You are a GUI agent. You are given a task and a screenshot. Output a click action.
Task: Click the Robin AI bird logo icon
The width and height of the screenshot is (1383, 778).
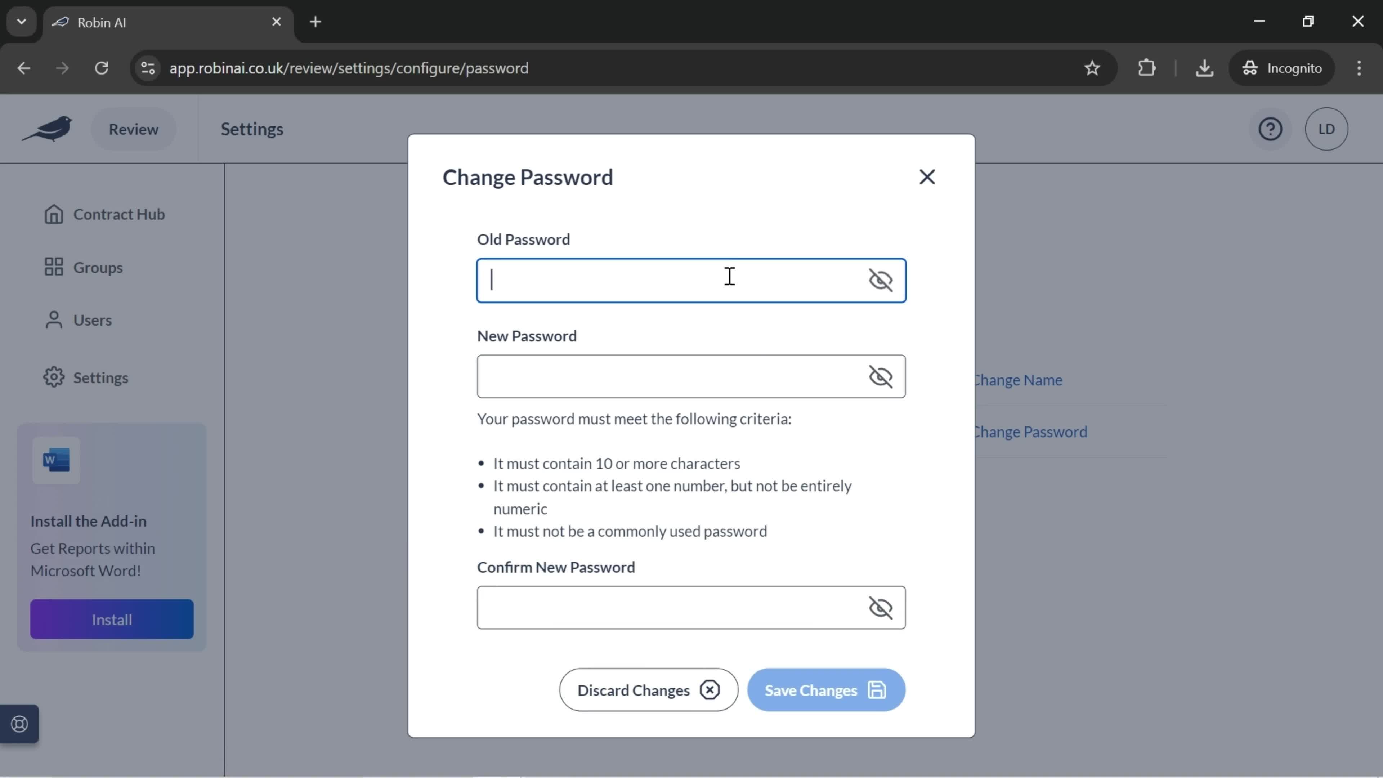pos(48,128)
